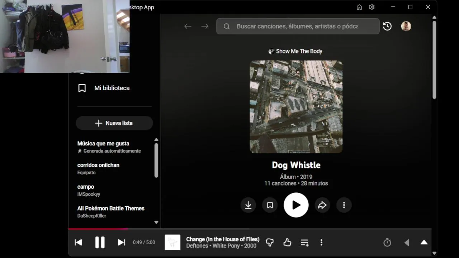The height and width of the screenshot is (258, 459).
Task: Click the Deftones • White Pony • 2000 text
Action: click(x=221, y=246)
